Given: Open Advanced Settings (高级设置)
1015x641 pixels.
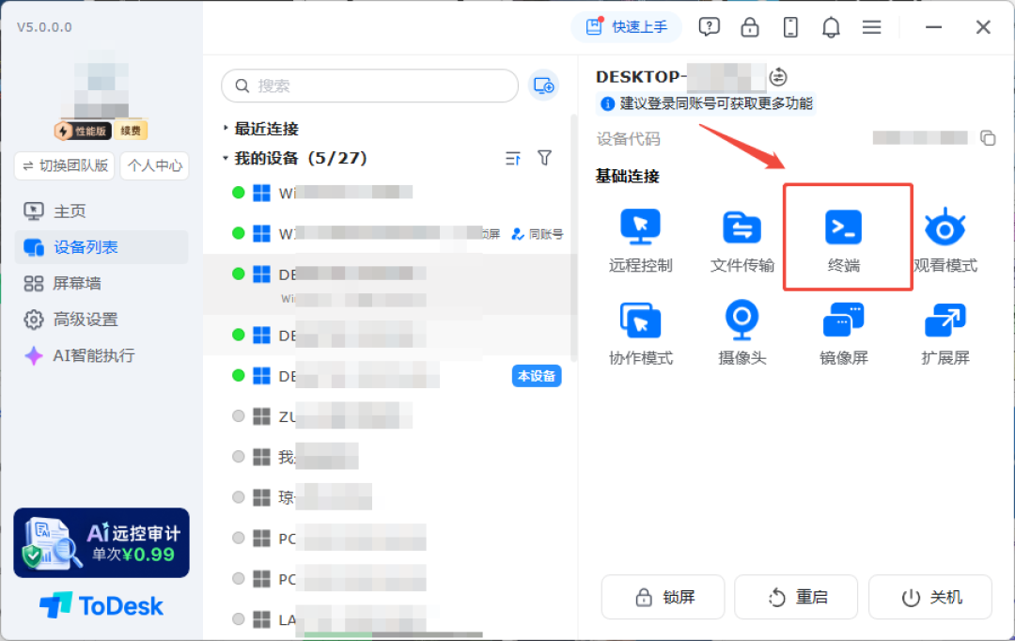Looking at the screenshot, I should [x=101, y=320].
